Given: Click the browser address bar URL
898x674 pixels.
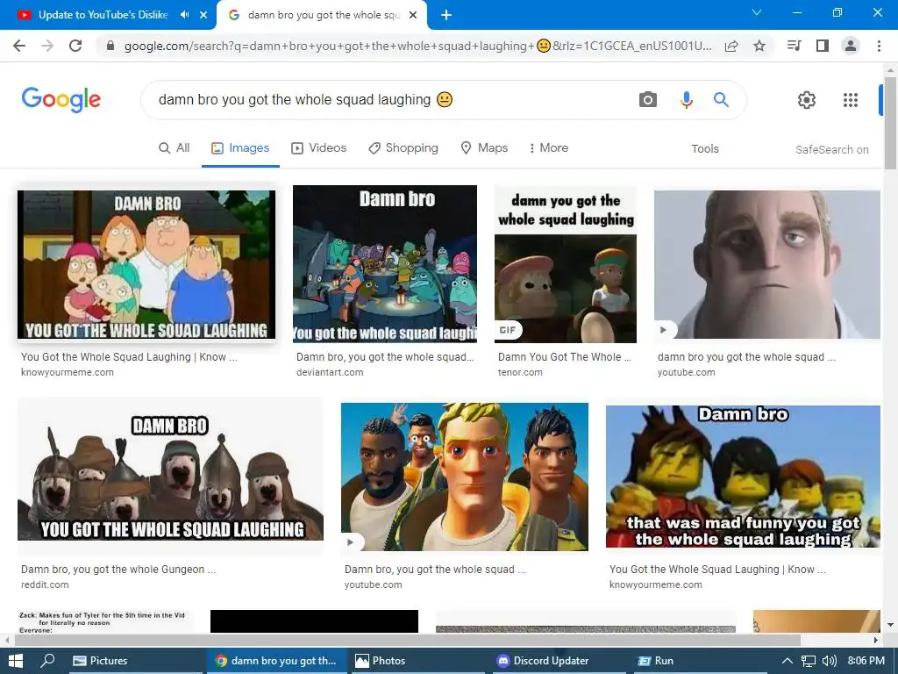Looking at the screenshot, I should (418, 46).
